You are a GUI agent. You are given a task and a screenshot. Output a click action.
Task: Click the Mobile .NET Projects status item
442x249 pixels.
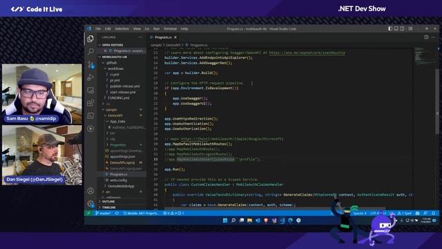(141, 213)
